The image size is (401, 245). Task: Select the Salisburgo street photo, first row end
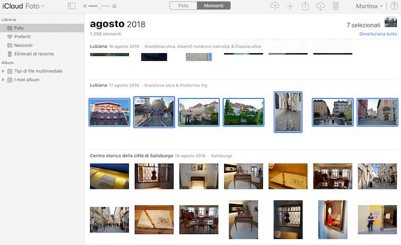377,176
